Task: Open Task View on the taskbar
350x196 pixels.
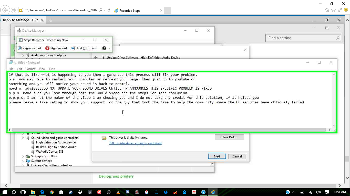Action: pyautogui.click(x=23, y=192)
